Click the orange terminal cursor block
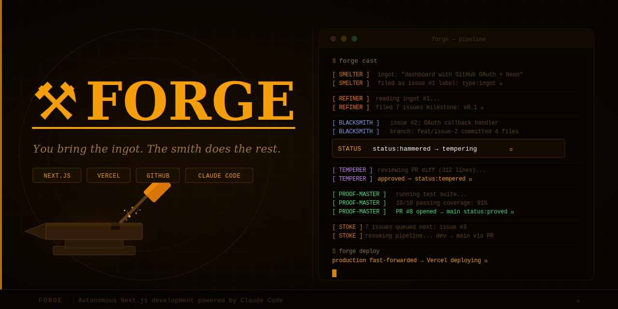This screenshot has height=309, width=618. (334, 273)
